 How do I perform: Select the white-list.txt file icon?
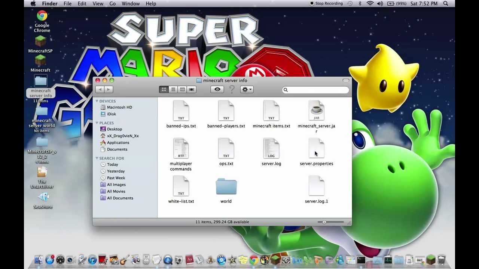pyautogui.click(x=181, y=186)
